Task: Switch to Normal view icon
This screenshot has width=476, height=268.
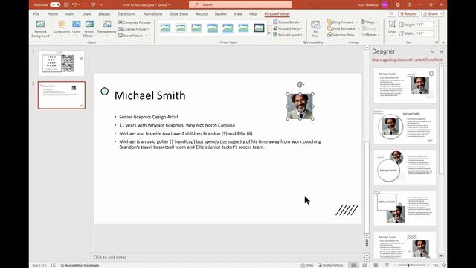Action: [353, 265]
